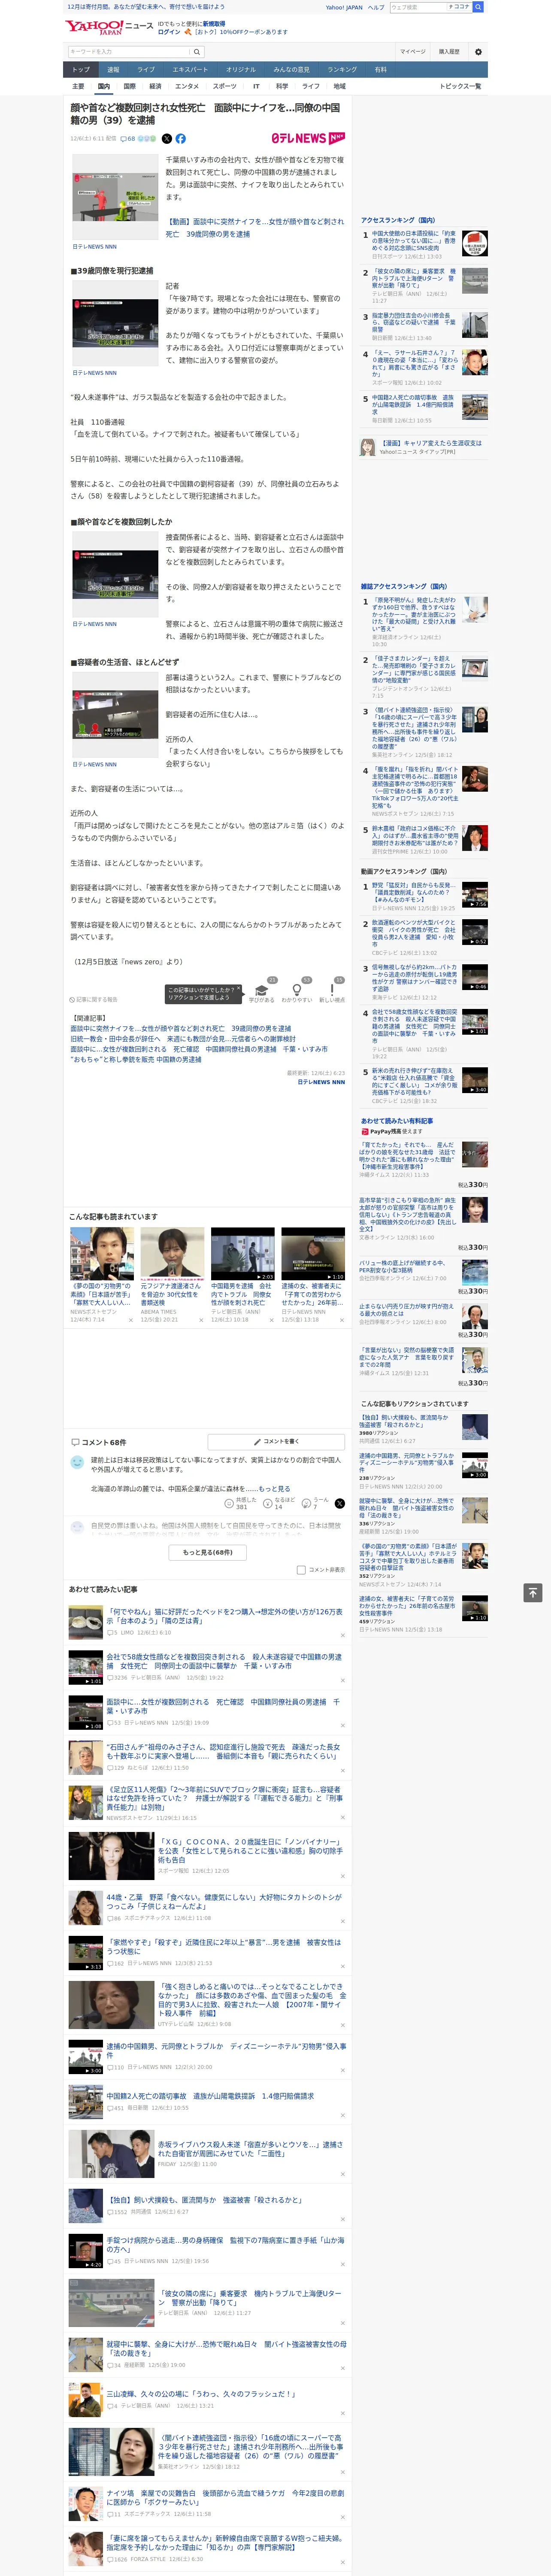551x2576 pixels.
Task: Open the キャリア変えたら生涯収入は promo link
Action: (x=431, y=443)
